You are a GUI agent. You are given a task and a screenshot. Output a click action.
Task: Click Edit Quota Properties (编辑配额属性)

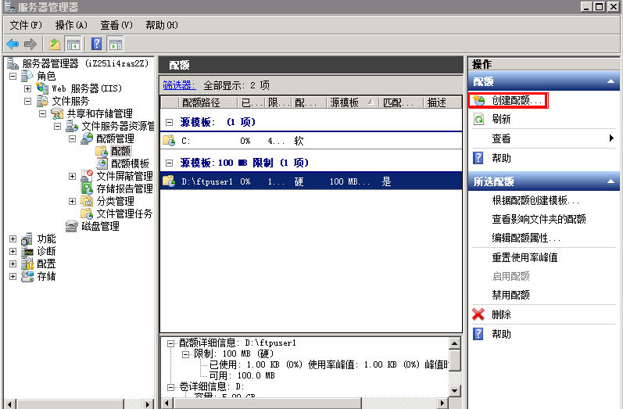point(526,238)
